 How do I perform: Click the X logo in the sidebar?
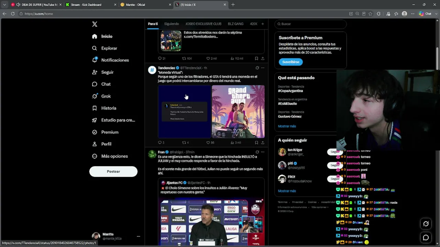[95, 24]
